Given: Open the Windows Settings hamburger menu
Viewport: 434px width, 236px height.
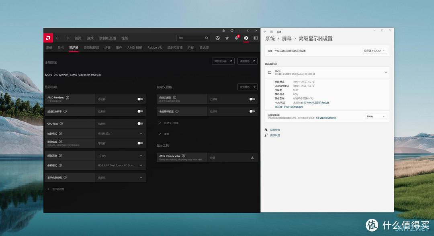Looking at the screenshot, I should coord(271,32).
